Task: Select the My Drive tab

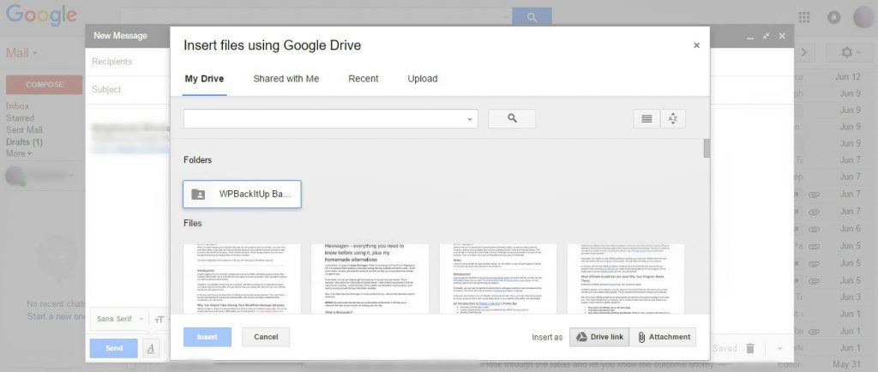Action: coord(204,79)
